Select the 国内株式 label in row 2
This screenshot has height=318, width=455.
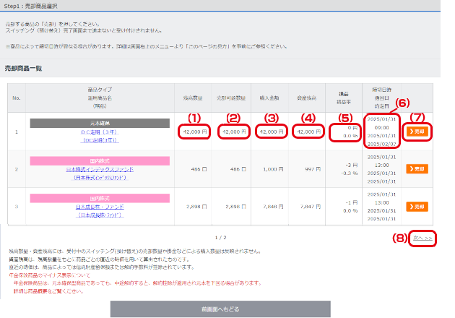tap(100, 161)
